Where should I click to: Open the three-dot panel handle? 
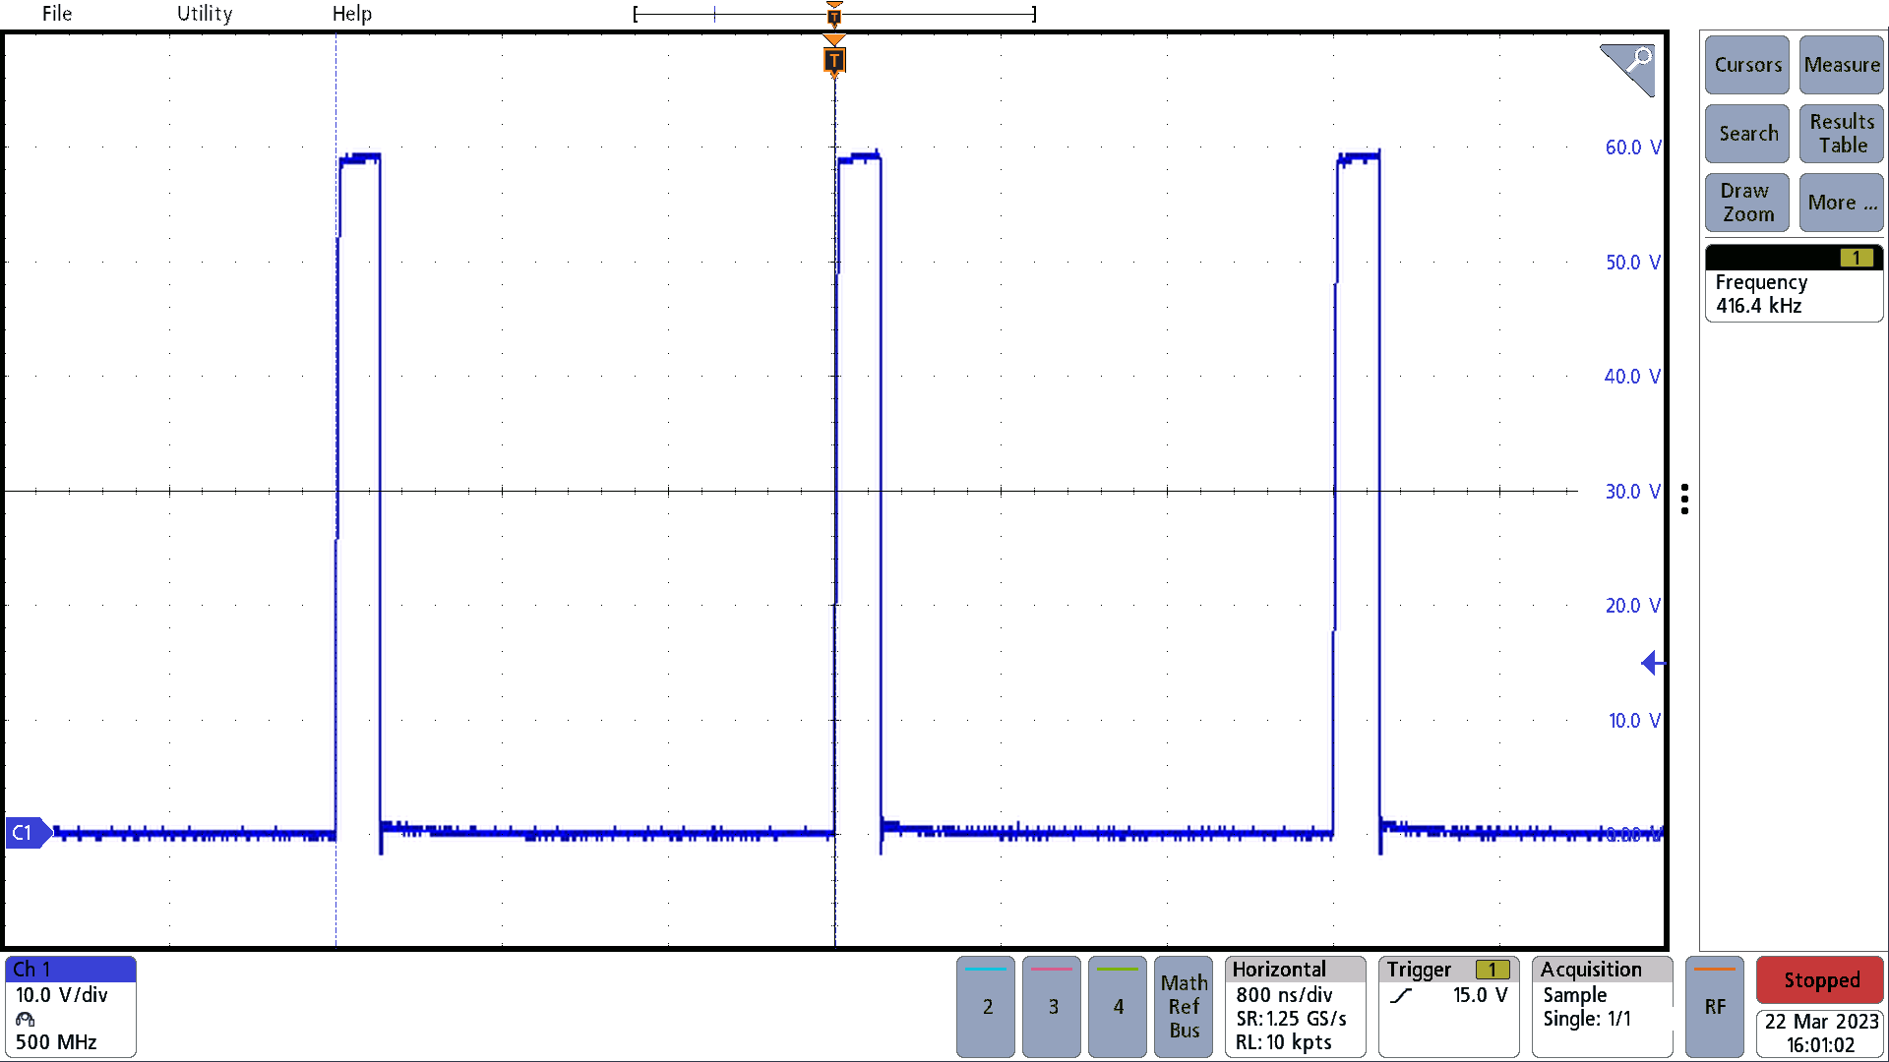(1685, 499)
